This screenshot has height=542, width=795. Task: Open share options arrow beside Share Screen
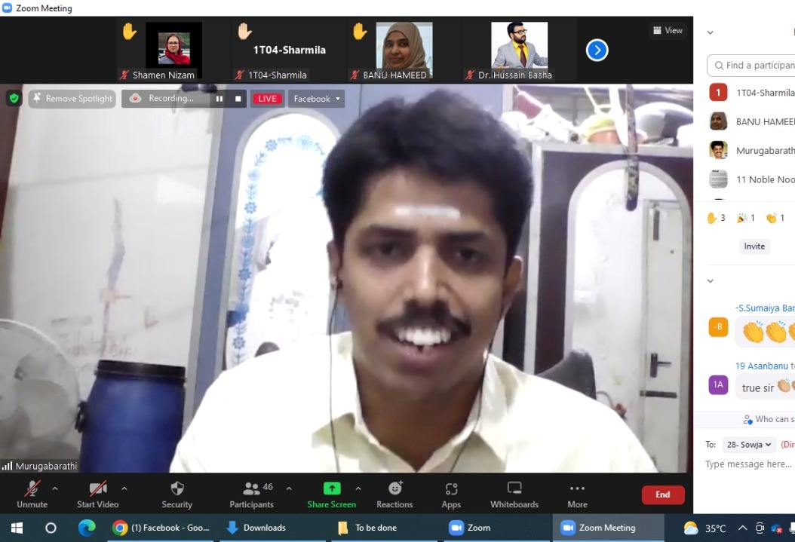point(358,488)
